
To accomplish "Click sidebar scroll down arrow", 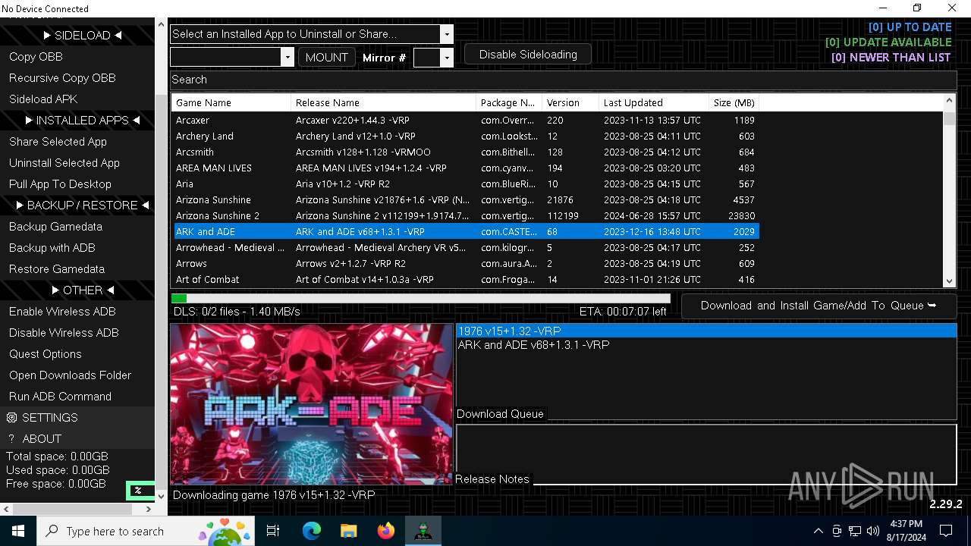I will coord(160,497).
